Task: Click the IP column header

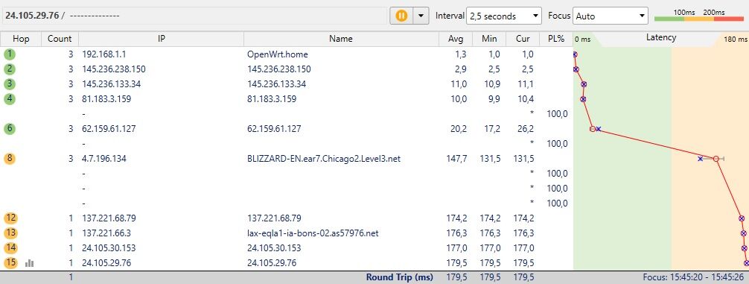Action: point(162,39)
